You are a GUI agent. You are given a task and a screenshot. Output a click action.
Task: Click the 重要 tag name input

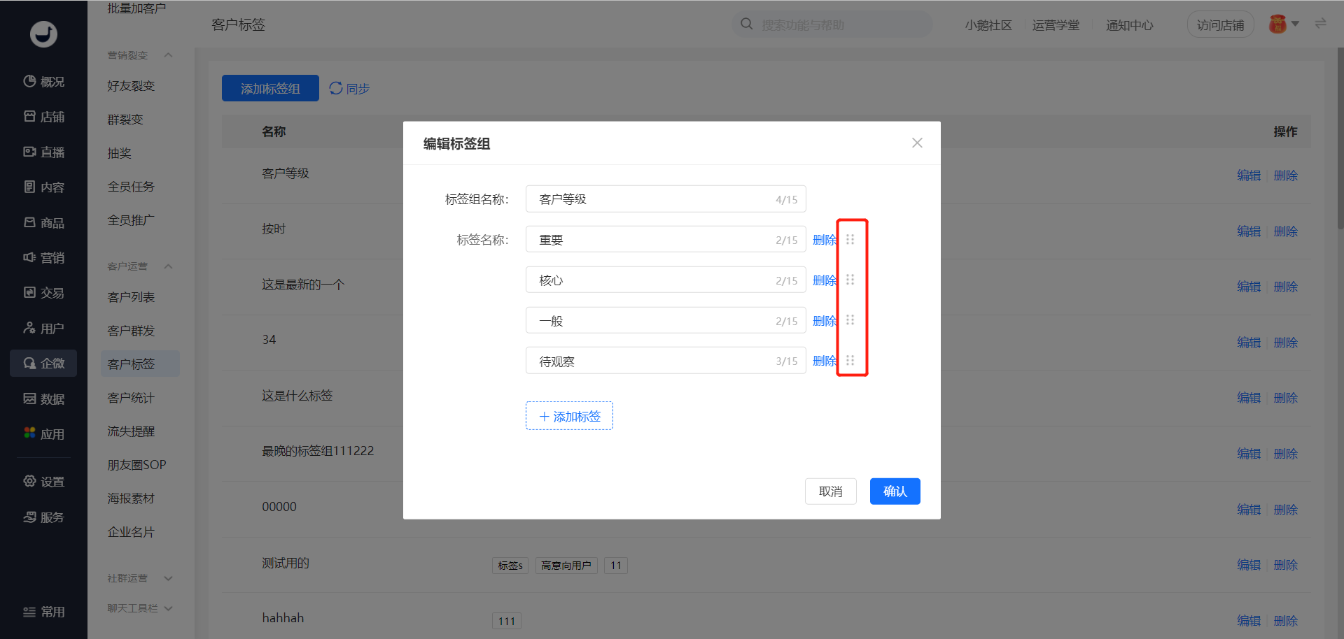pos(666,239)
